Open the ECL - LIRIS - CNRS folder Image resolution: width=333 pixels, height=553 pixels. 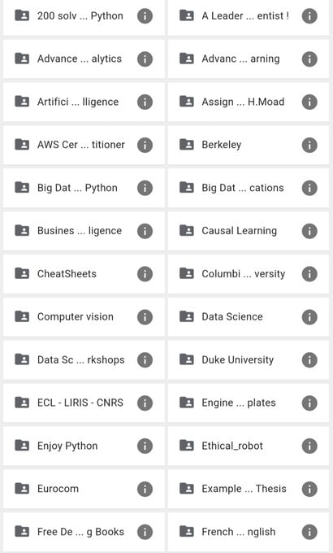[84, 403]
